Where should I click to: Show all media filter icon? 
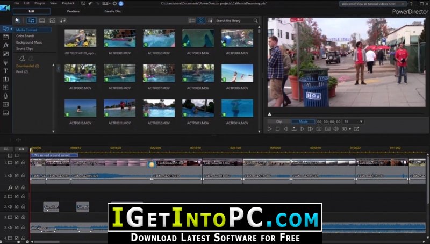pos(32,20)
